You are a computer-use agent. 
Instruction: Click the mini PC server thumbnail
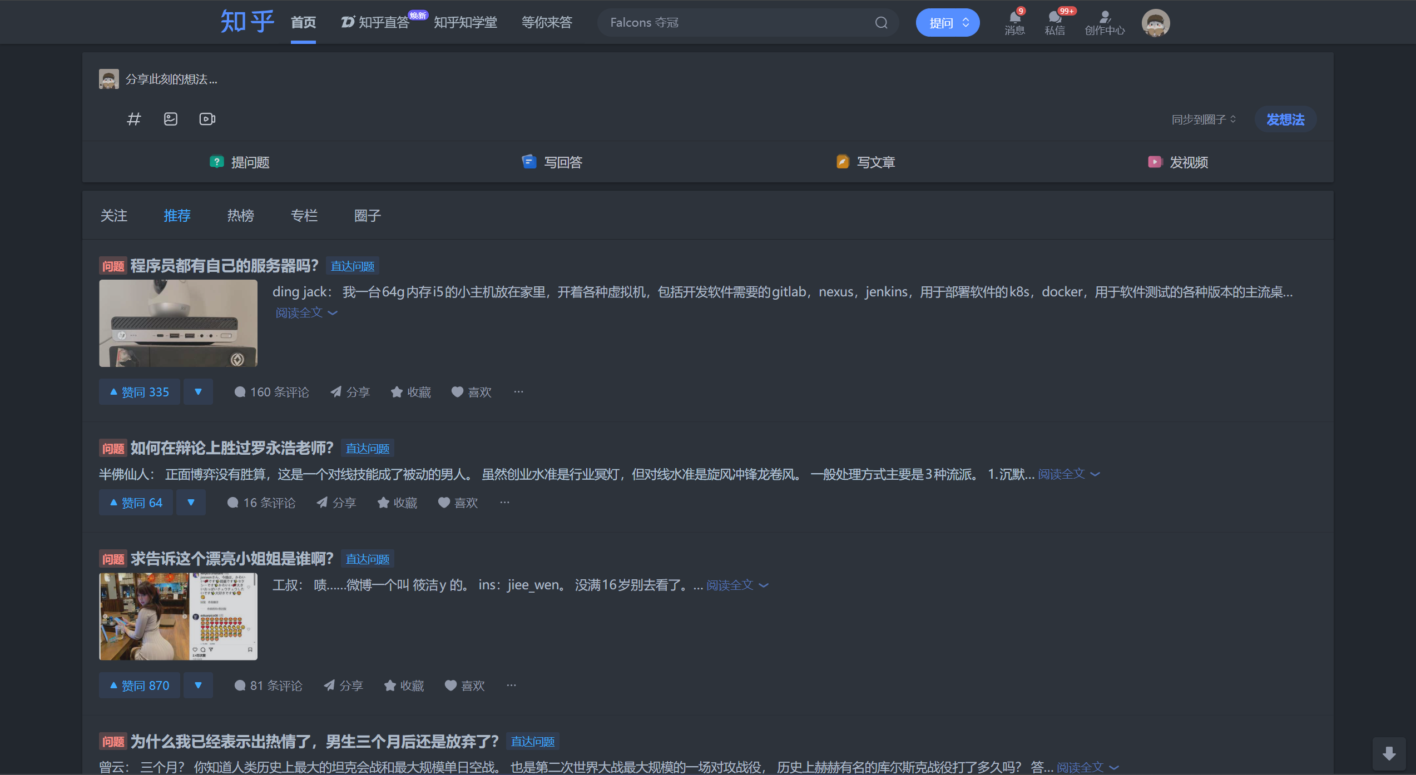[178, 323]
